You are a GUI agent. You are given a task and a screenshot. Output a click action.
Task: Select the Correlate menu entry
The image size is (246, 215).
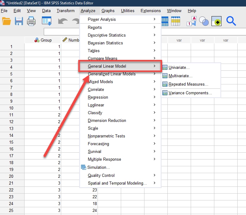[121, 89]
